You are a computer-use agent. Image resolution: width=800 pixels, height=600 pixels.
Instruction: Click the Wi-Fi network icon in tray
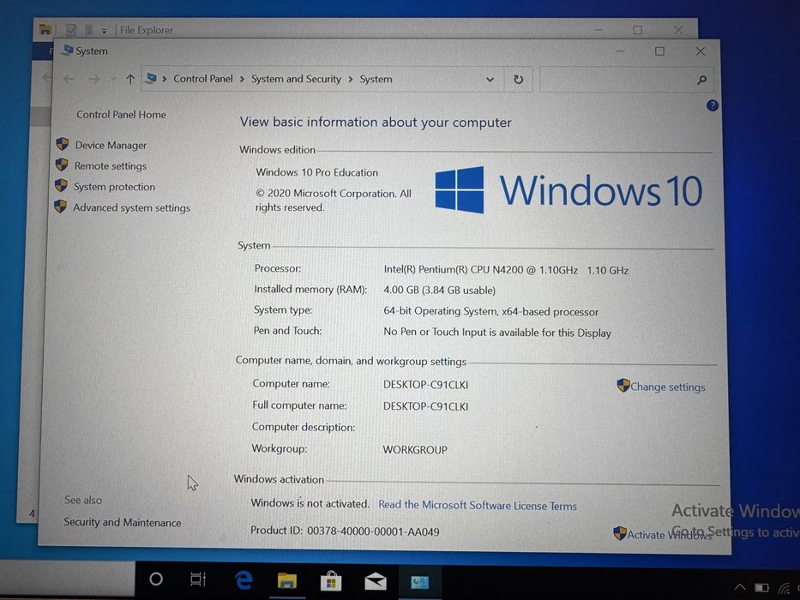point(785,590)
